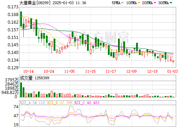
Task: Click the RSI_A value label
Action: [x=32, y=103]
